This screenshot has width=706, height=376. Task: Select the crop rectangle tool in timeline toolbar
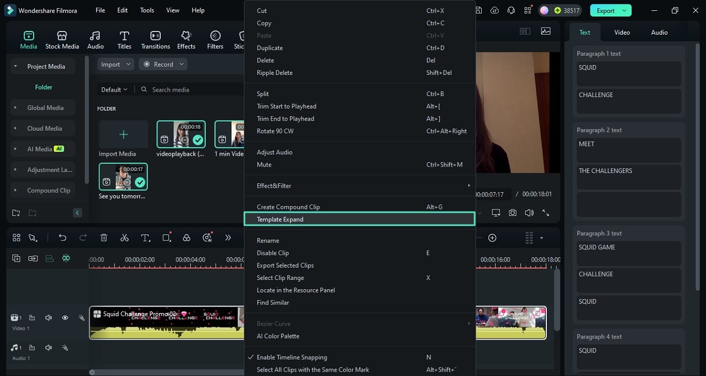point(167,238)
